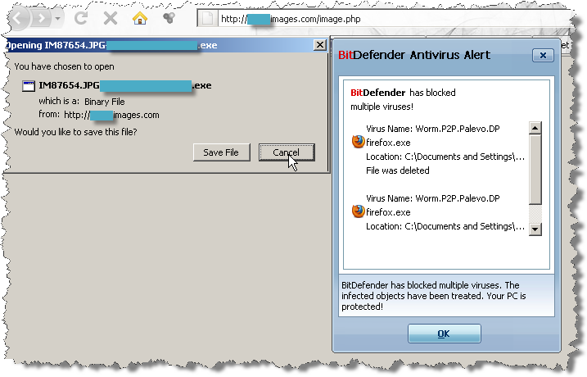
Task: Click 'File was deleted' status text
Action: coord(398,170)
